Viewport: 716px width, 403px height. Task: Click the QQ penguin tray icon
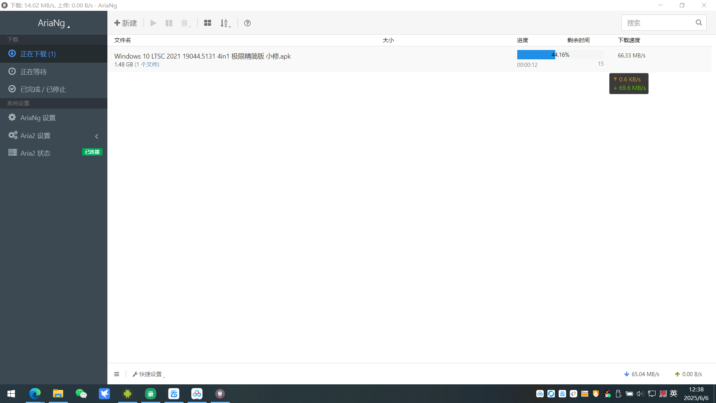tap(607, 394)
